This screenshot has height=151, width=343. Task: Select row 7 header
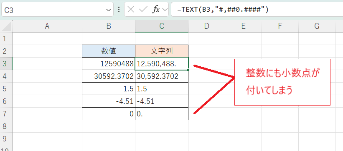(6, 113)
